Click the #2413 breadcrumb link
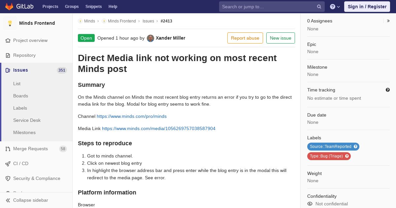Screen dimensions: 396x208 coord(166,21)
